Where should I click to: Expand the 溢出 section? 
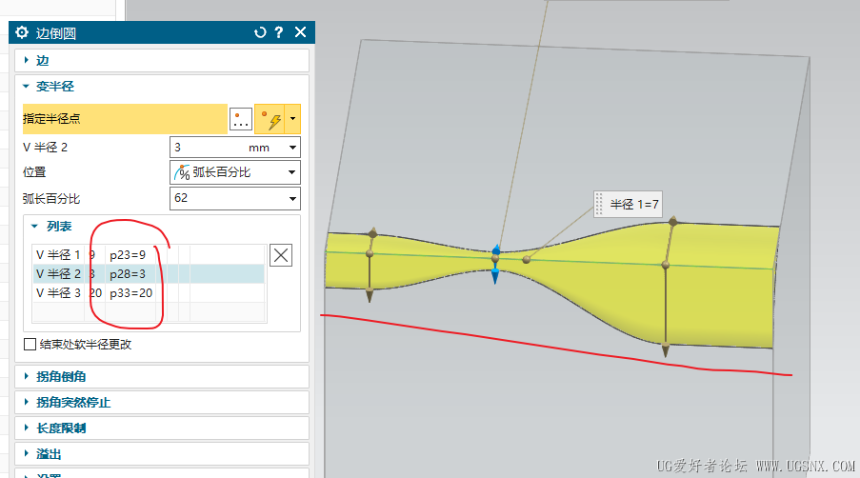tap(162, 454)
